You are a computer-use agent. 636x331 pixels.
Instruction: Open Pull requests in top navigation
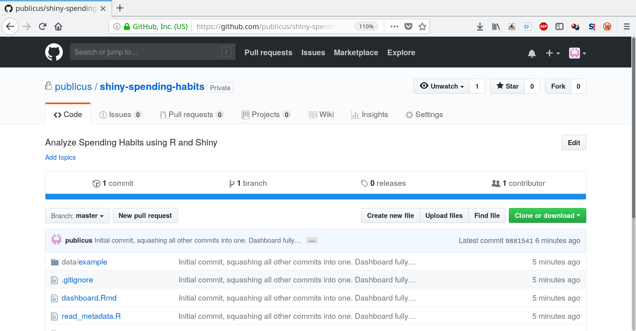pos(268,53)
